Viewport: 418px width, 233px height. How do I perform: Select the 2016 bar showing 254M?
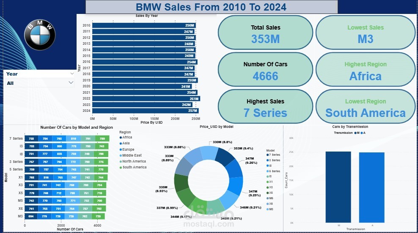click(145, 62)
